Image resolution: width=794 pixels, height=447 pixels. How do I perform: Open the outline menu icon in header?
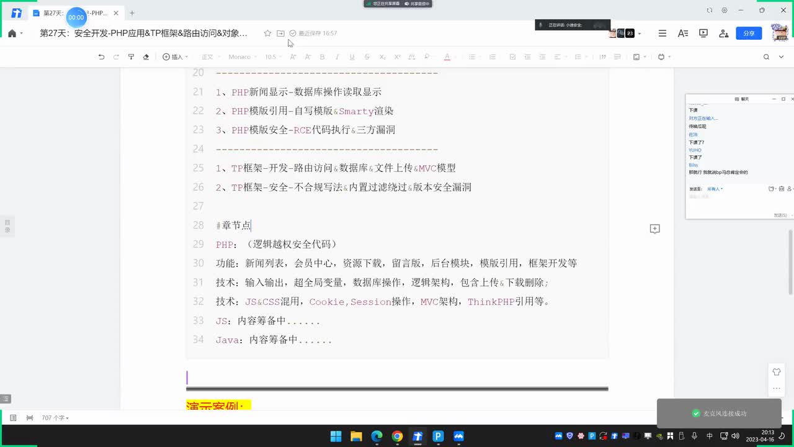662,34
